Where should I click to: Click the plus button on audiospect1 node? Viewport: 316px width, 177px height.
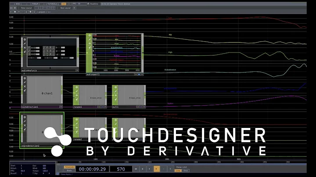(142, 74)
